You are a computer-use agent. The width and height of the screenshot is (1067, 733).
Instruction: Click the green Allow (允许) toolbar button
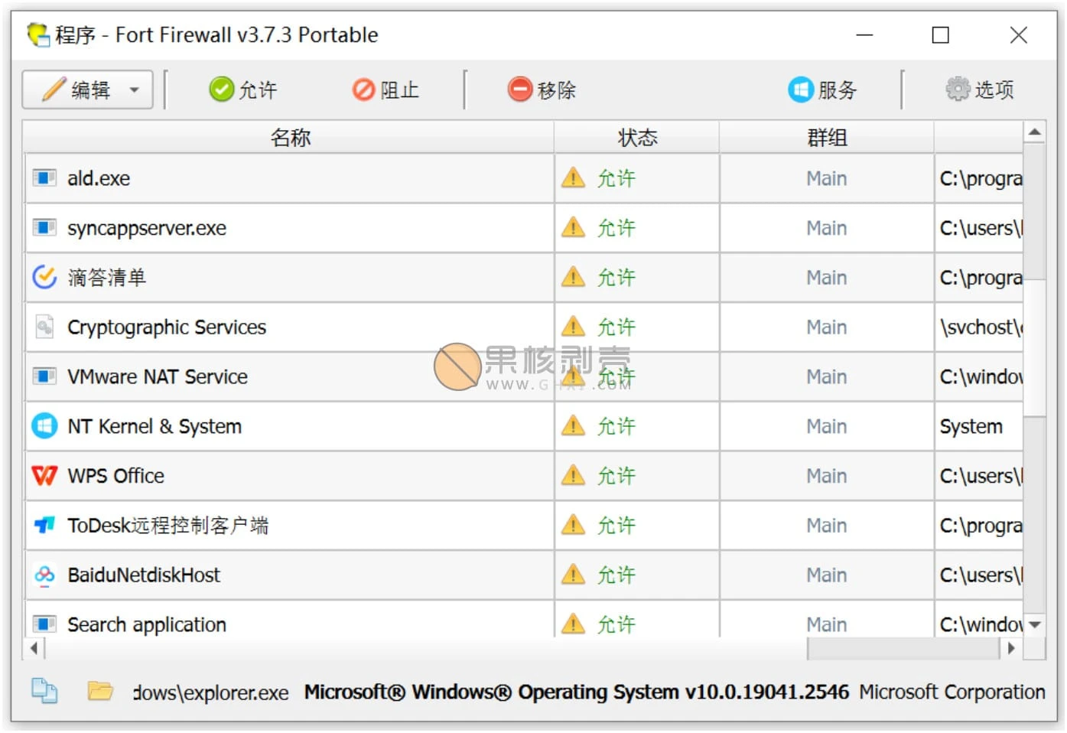[x=242, y=90]
